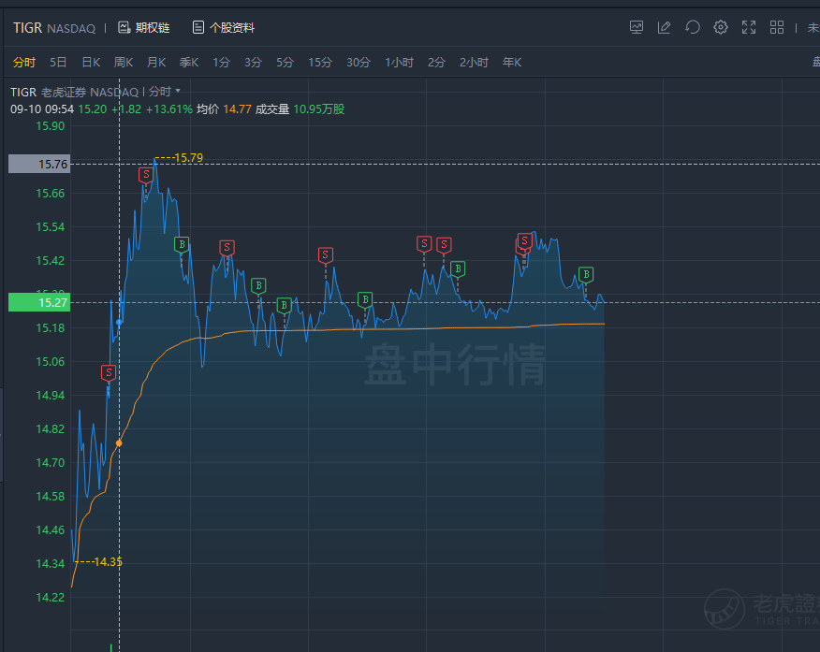Screen dimensions: 820x652
Task: Click the refresh chart icon
Action: [693, 27]
